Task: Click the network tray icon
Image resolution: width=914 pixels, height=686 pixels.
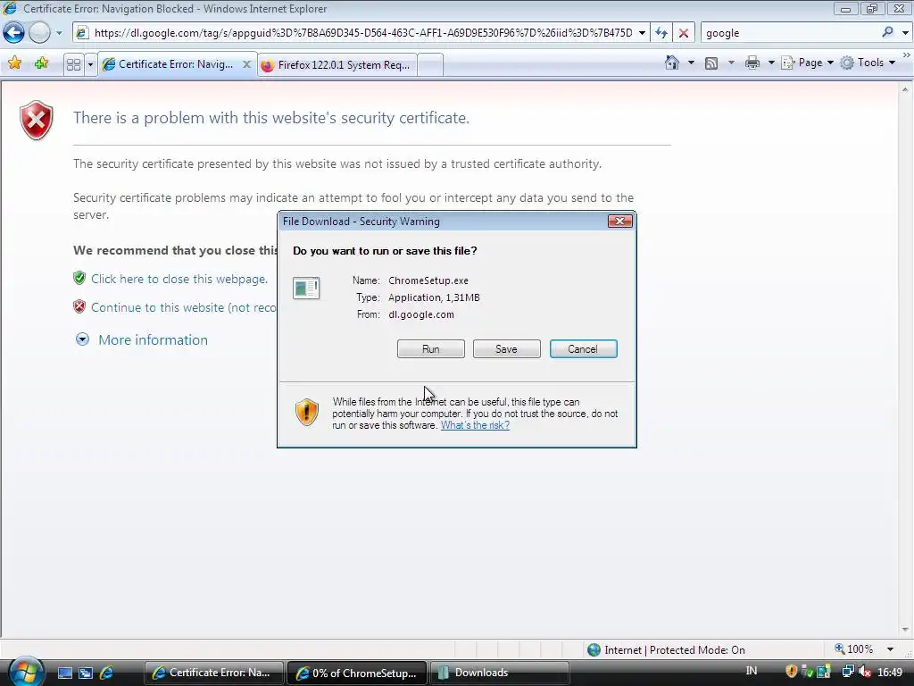Action: (848, 672)
